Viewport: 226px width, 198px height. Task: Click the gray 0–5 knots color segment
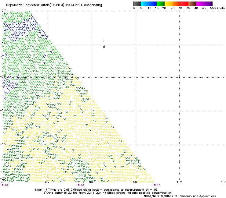tap(137, 4)
